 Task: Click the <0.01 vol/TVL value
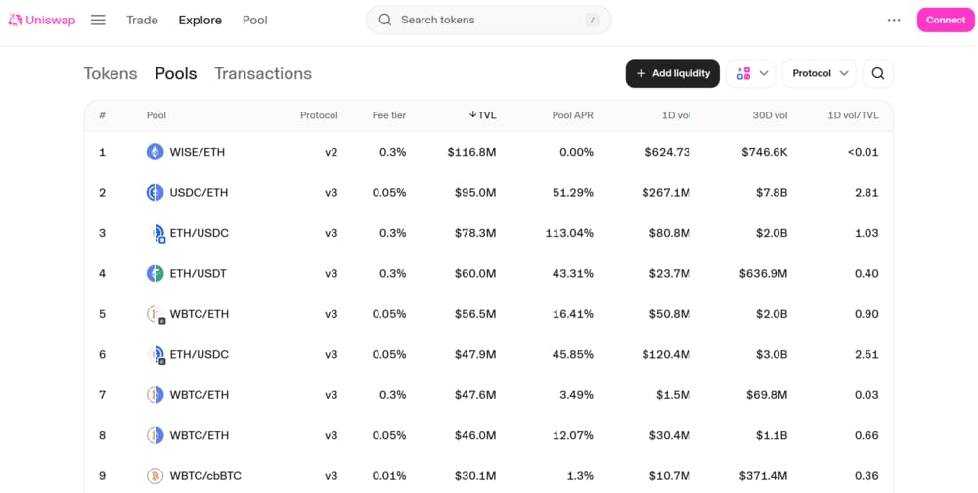pyautogui.click(x=864, y=152)
